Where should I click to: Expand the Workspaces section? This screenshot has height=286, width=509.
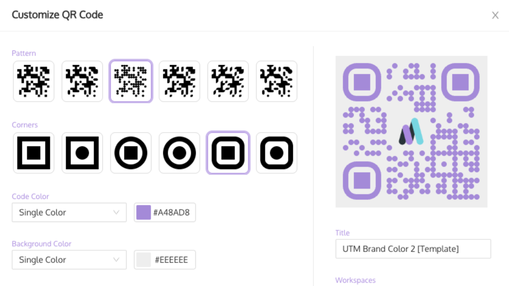(x=355, y=280)
